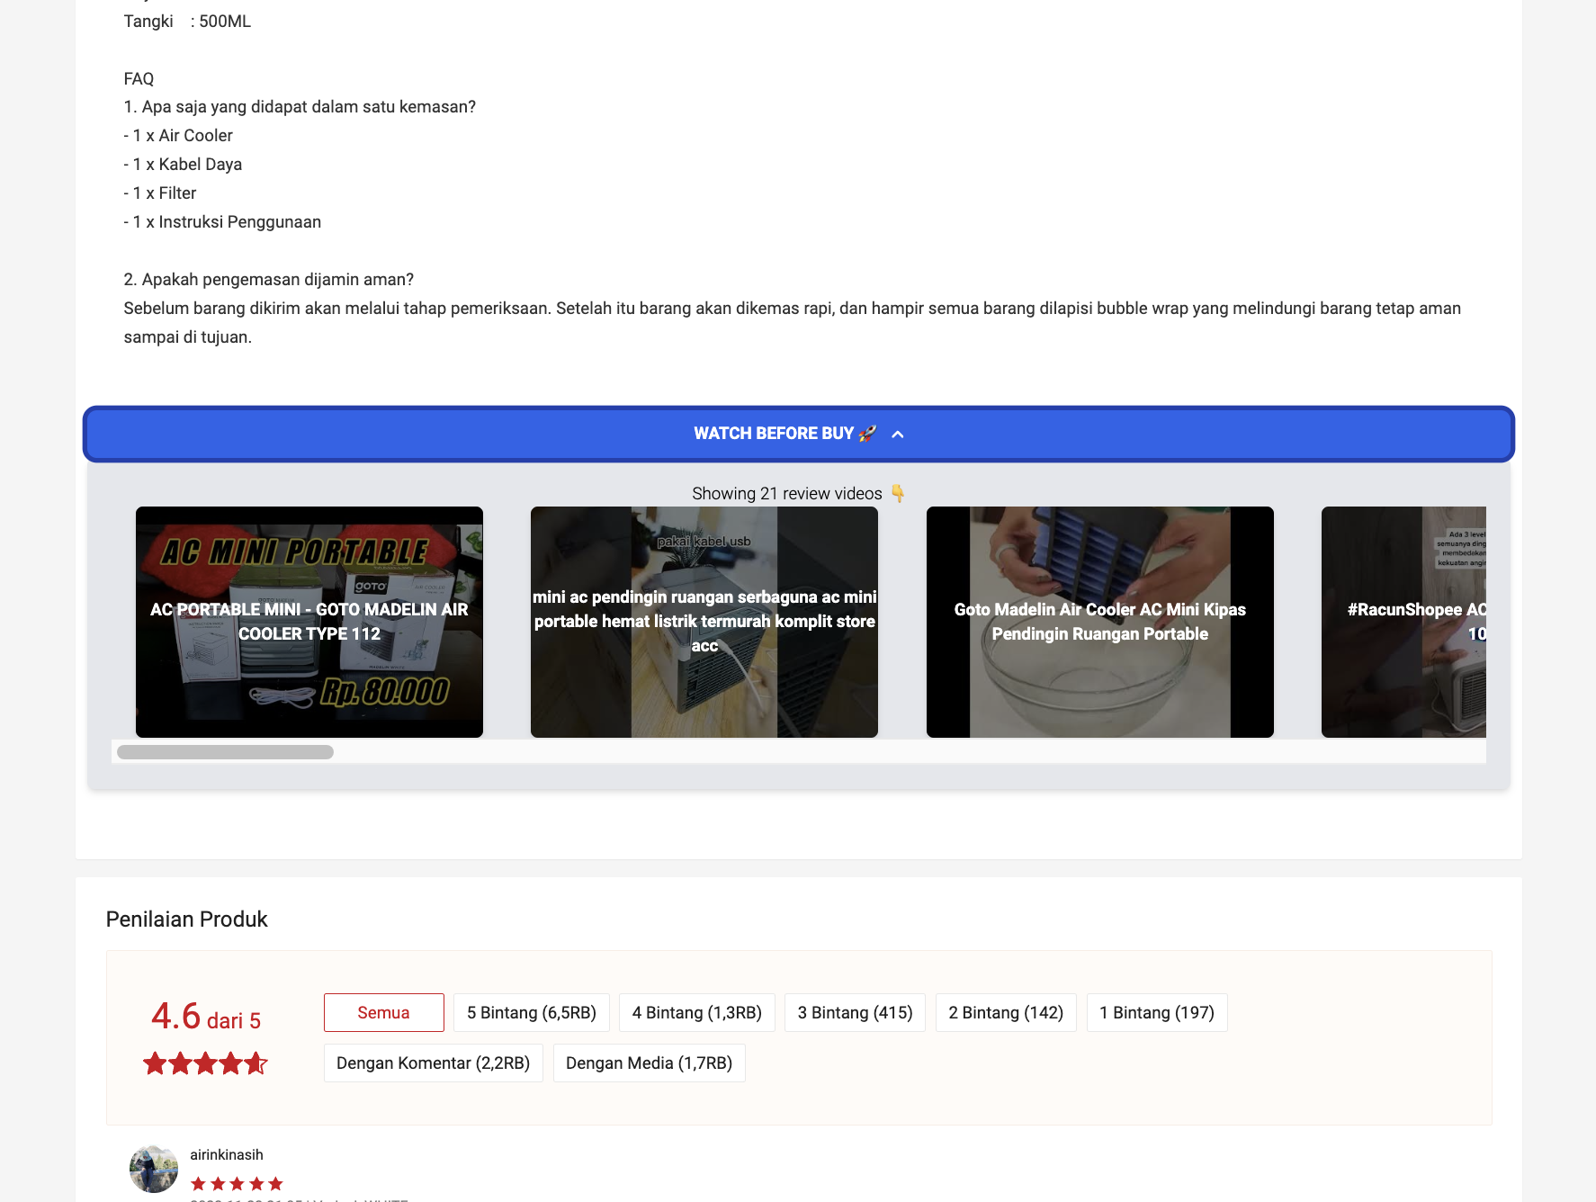Click the '1 x Instruksi Penggunaan' line

222,222
